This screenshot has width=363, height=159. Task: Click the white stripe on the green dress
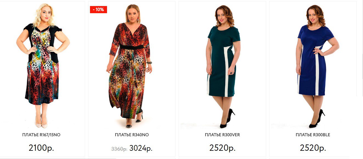pos(227,71)
